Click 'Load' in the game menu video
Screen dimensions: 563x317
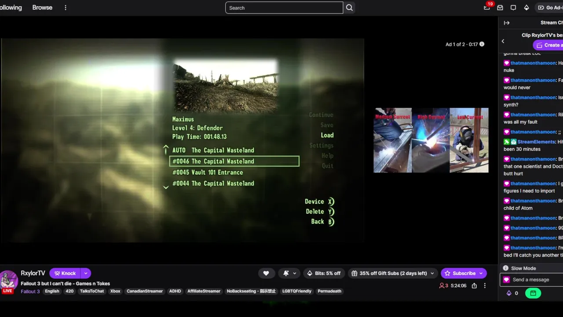[327, 135]
